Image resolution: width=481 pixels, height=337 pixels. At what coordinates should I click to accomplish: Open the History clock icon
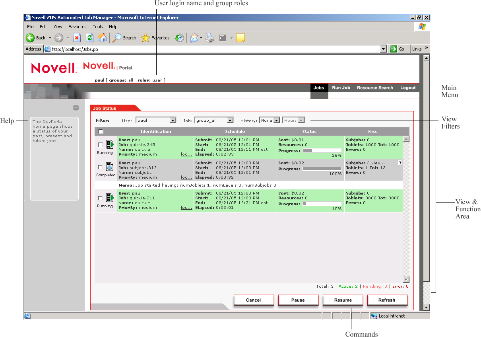coord(179,38)
